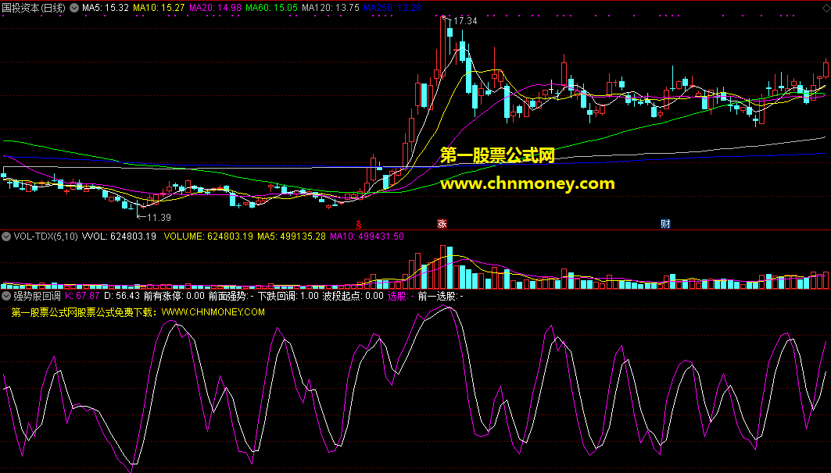Screen dimensions: 831x473
Task: Click the red 涨 marker icon
Action: [442, 224]
